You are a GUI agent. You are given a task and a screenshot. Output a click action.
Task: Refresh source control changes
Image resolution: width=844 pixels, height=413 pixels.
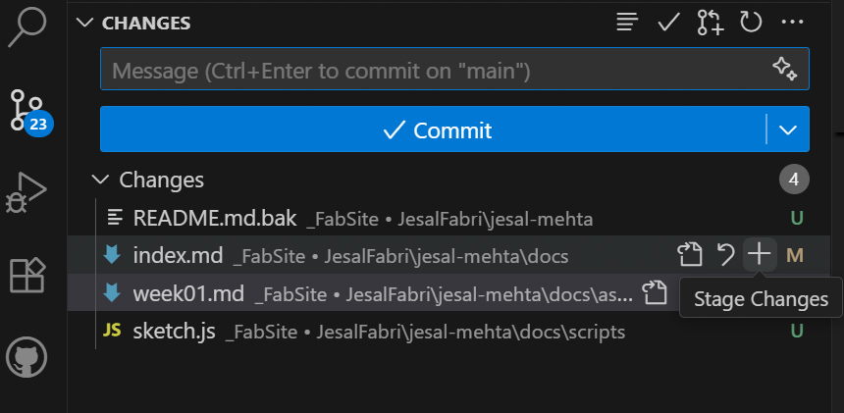point(751,23)
